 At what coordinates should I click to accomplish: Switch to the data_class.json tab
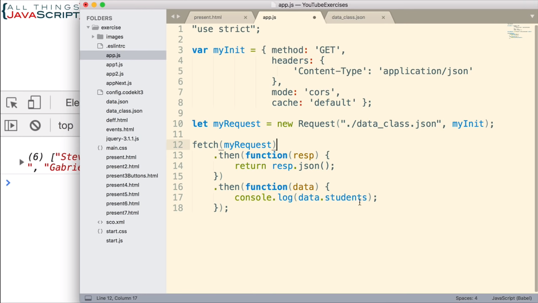coord(348,17)
